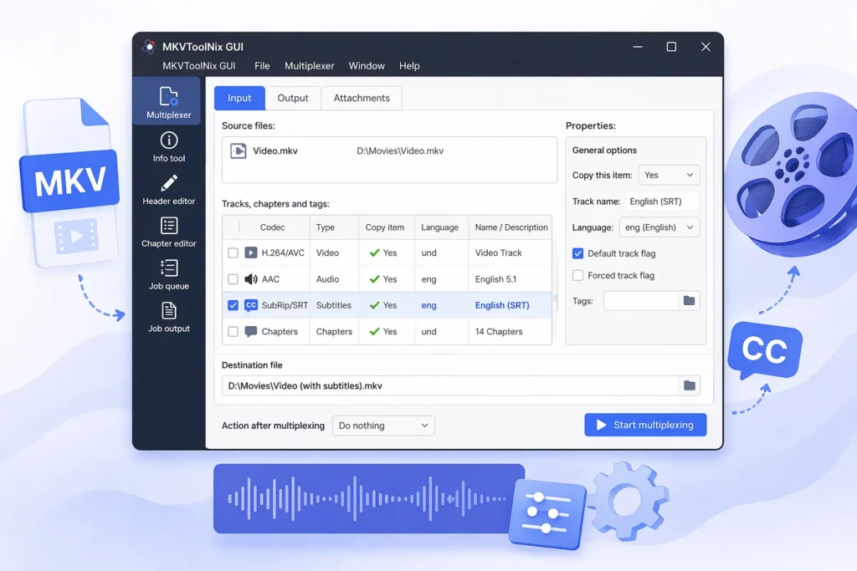The width and height of the screenshot is (857, 571).
Task: Select the Video.mkv source file name
Action: pyautogui.click(x=275, y=150)
